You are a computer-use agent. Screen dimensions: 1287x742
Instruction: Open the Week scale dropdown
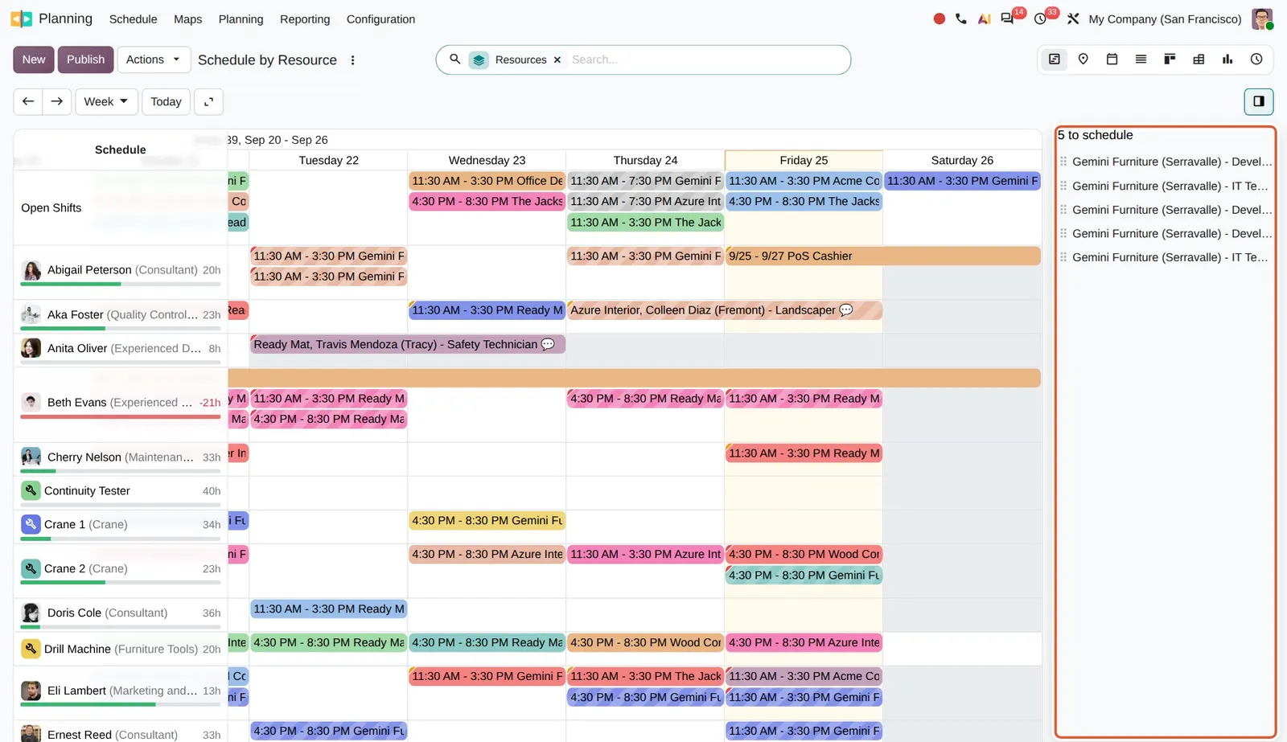tap(106, 101)
